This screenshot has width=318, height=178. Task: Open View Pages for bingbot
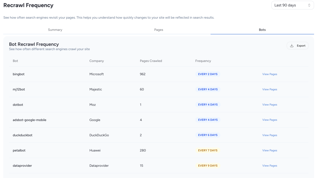click(270, 74)
